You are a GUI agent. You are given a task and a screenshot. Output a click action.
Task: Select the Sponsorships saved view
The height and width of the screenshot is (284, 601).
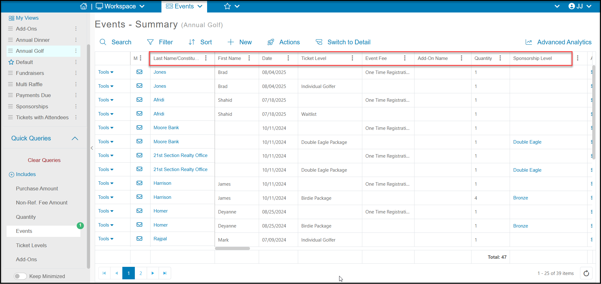point(32,106)
